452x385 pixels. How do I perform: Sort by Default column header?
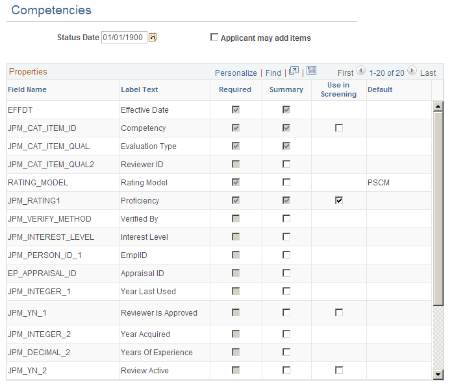coord(380,89)
